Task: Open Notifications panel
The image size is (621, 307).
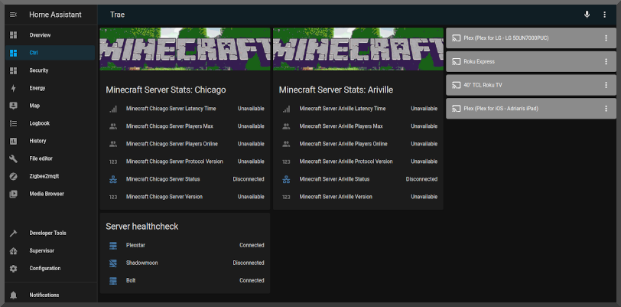Action: pos(44,295)
